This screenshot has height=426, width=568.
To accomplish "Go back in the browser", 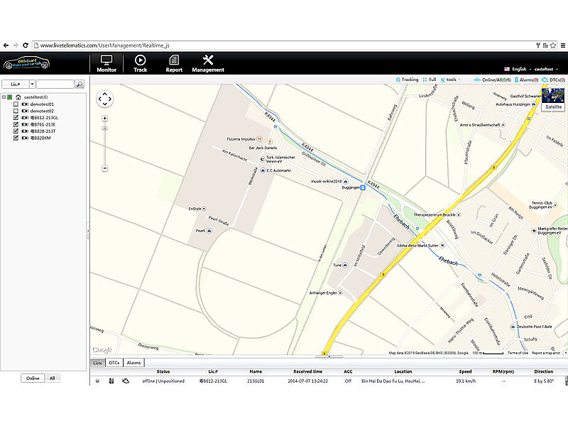I will [x=6, y=45].
